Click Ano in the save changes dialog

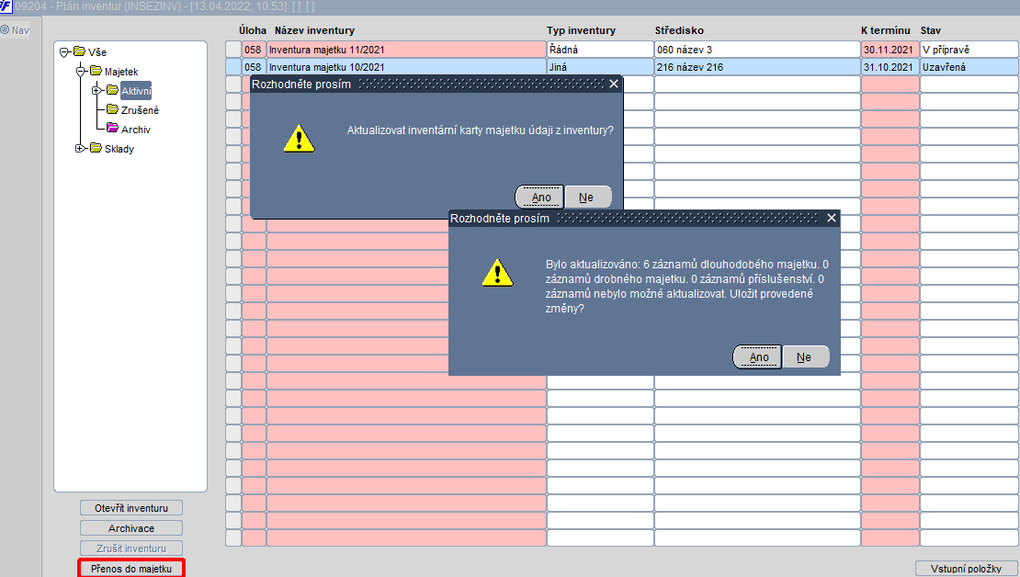[x=758, y=357]
